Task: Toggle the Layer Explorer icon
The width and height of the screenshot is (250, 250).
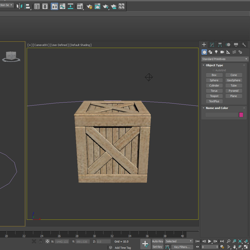Action: tap(45, 6)
